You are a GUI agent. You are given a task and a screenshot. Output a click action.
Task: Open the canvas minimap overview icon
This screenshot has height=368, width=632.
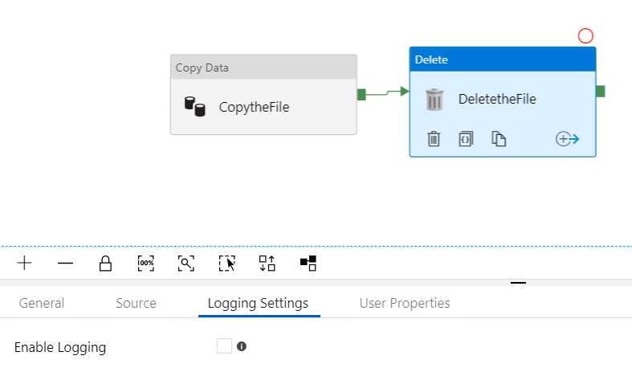[308, 264]
